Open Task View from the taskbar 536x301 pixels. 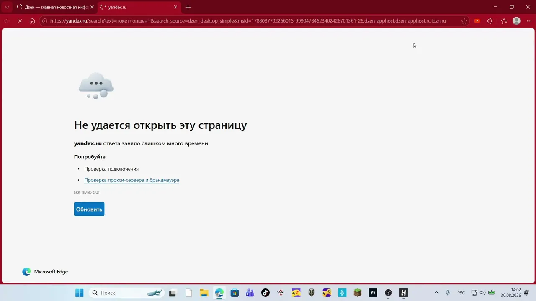point(173,293)
